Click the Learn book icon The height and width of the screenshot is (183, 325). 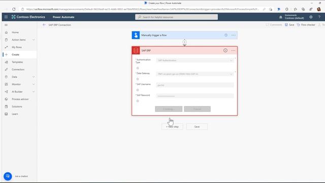[6, 114]
